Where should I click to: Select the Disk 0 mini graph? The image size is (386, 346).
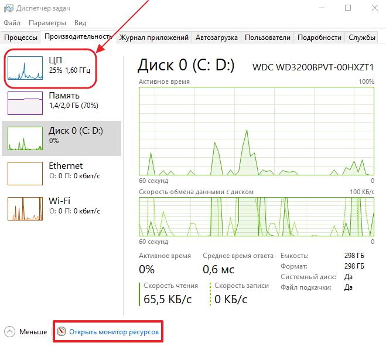tap(25, 138)
